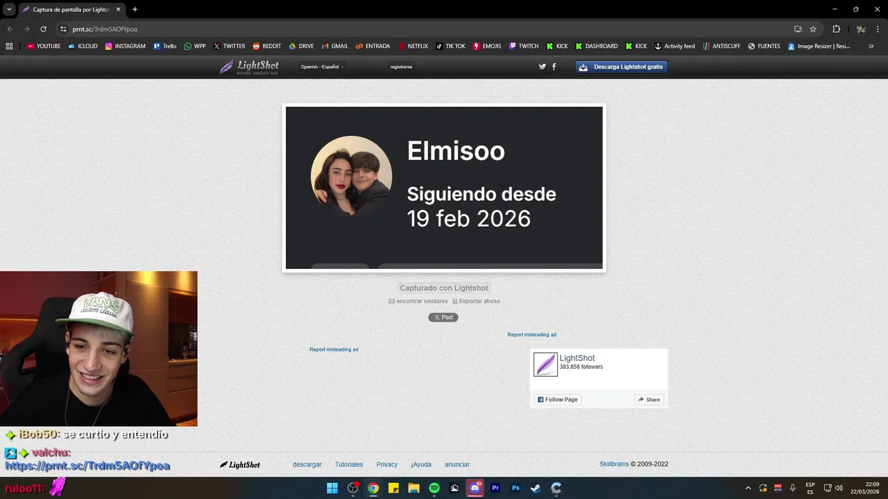The width and height of the screenshot is (888, 499).
Task: Expand the bookmarks overflow chevron
Action: coord(871,46)
